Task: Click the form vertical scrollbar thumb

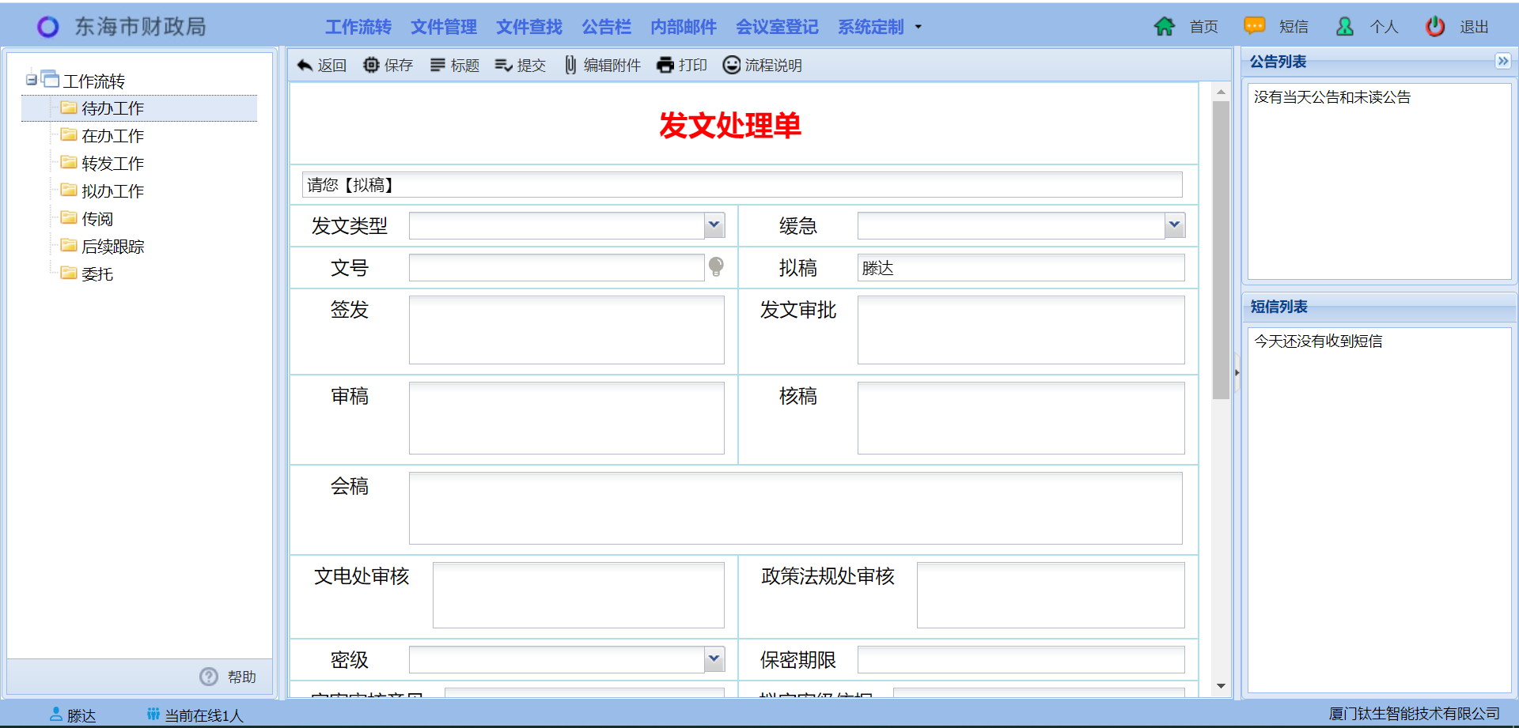Action: [1221, 250]
